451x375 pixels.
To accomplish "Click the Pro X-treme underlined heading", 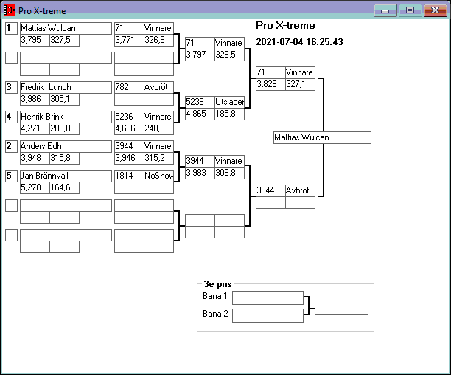I will [x=285, y=26].
